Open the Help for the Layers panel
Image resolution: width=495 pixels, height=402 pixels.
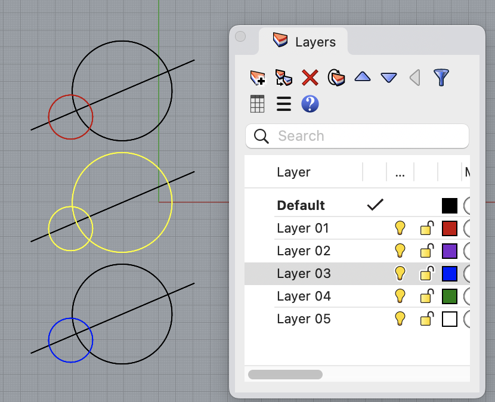click(x=310, y=104)
